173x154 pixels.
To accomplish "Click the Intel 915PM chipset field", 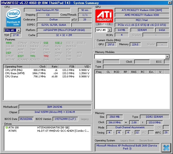I will (x=55, y=112).
